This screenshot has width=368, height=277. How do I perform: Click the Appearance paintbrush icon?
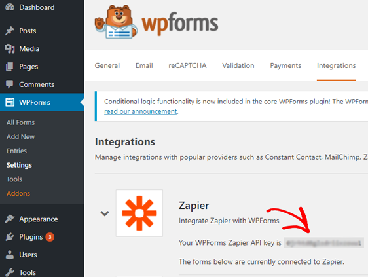(x=10, y=219)
